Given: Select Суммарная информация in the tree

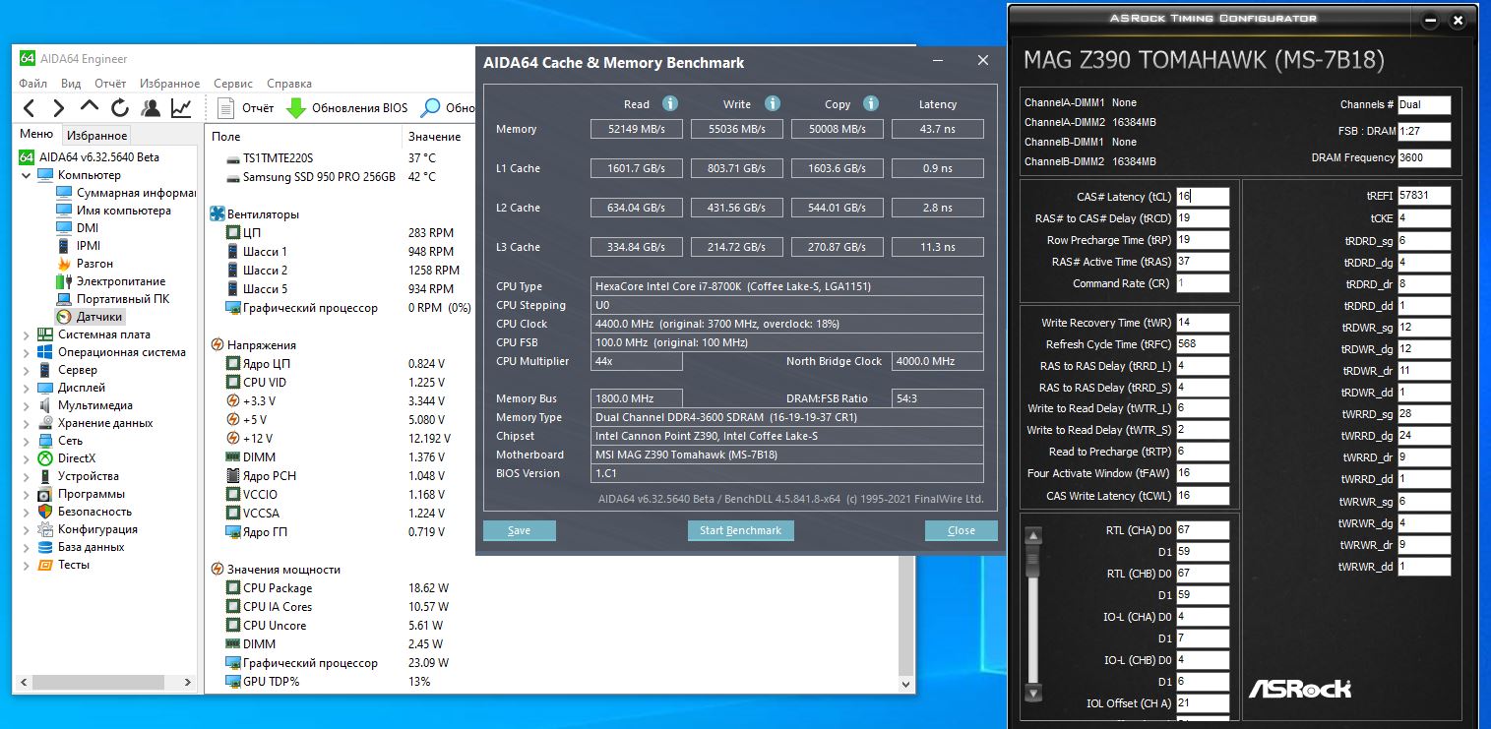Looking at the screenshot, I should click(127, 193).
